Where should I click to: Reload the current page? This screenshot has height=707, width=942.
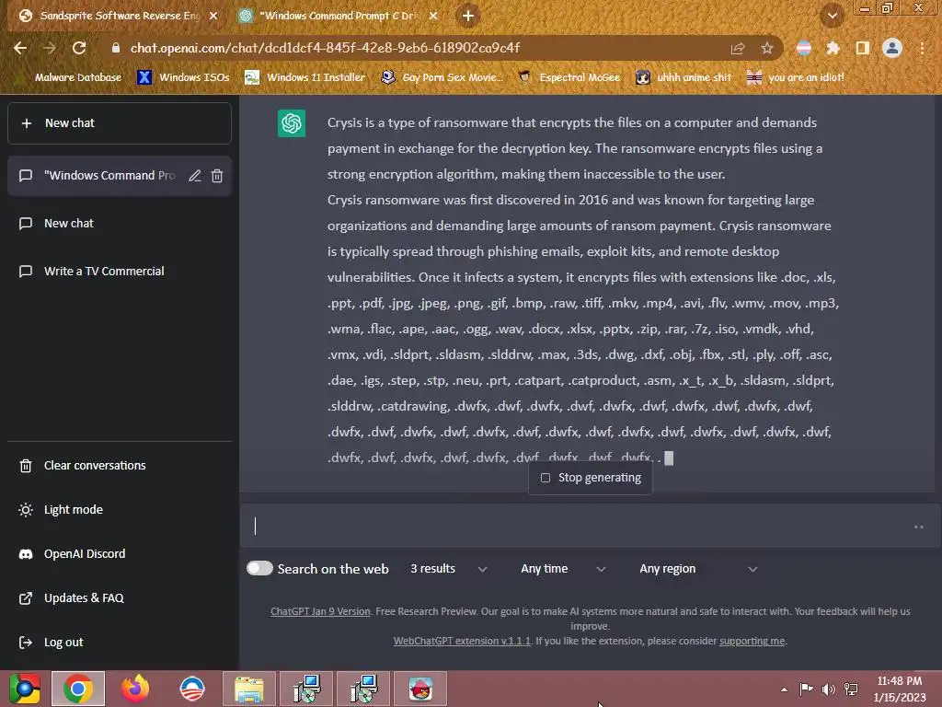[x=79, y=48]
